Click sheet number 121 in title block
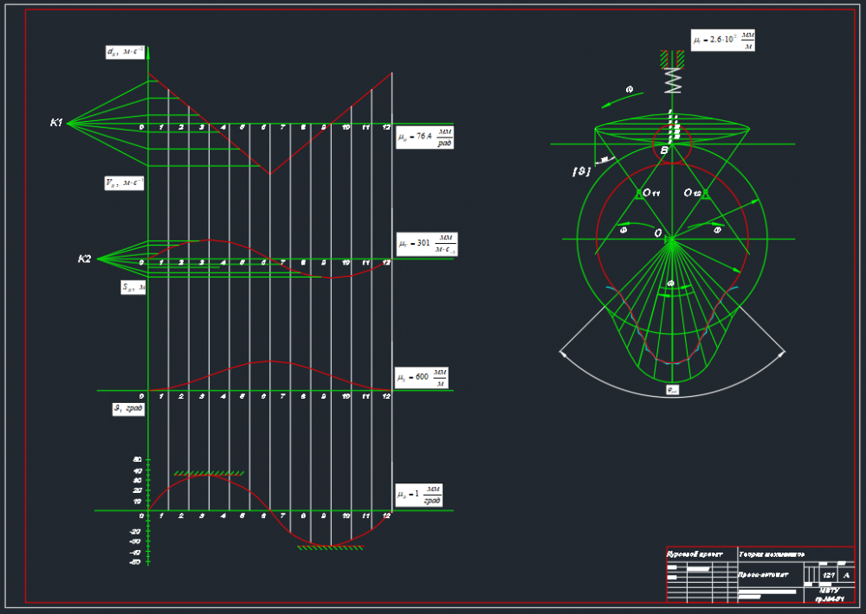The width and height of the screenshot is (866, 614). click(x=829, y=575)
